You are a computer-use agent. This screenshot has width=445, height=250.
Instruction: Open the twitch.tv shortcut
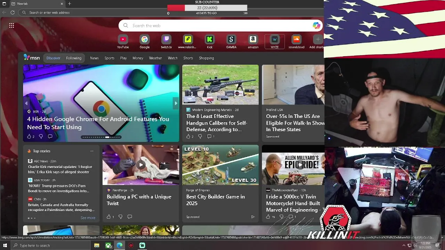pos(166,42)
